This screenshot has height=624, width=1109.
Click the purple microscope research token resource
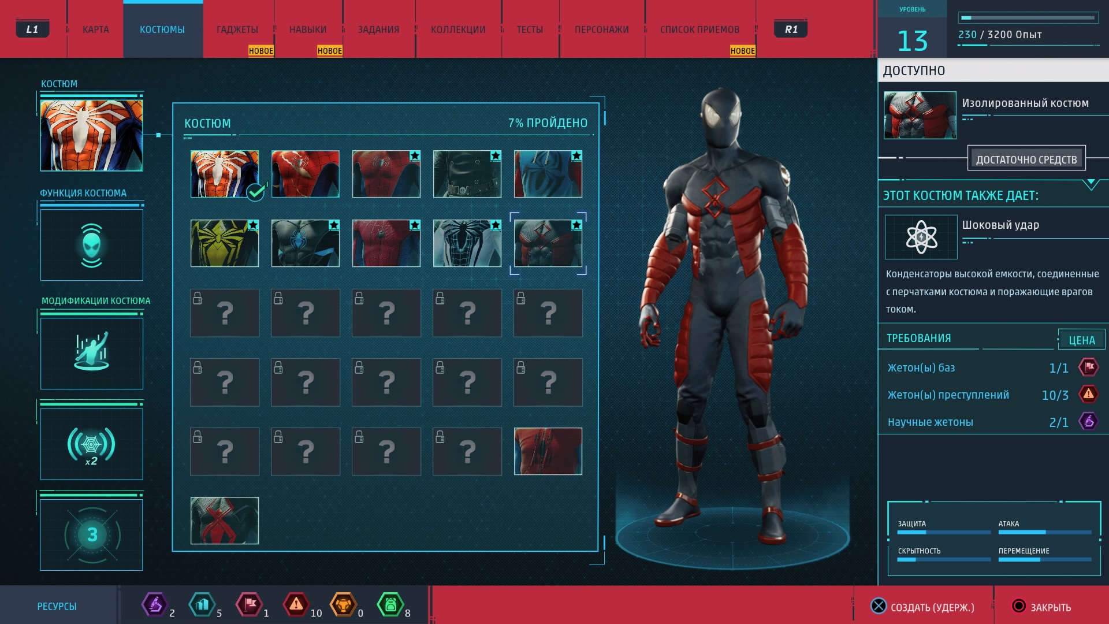[x=154, y=605]
